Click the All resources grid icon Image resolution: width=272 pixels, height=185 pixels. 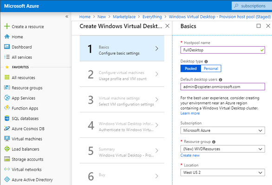(7, 77)
